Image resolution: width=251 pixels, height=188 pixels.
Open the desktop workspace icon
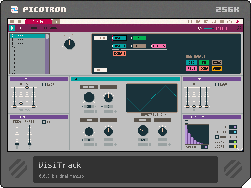pyautogui.click(x=222, y=21)
